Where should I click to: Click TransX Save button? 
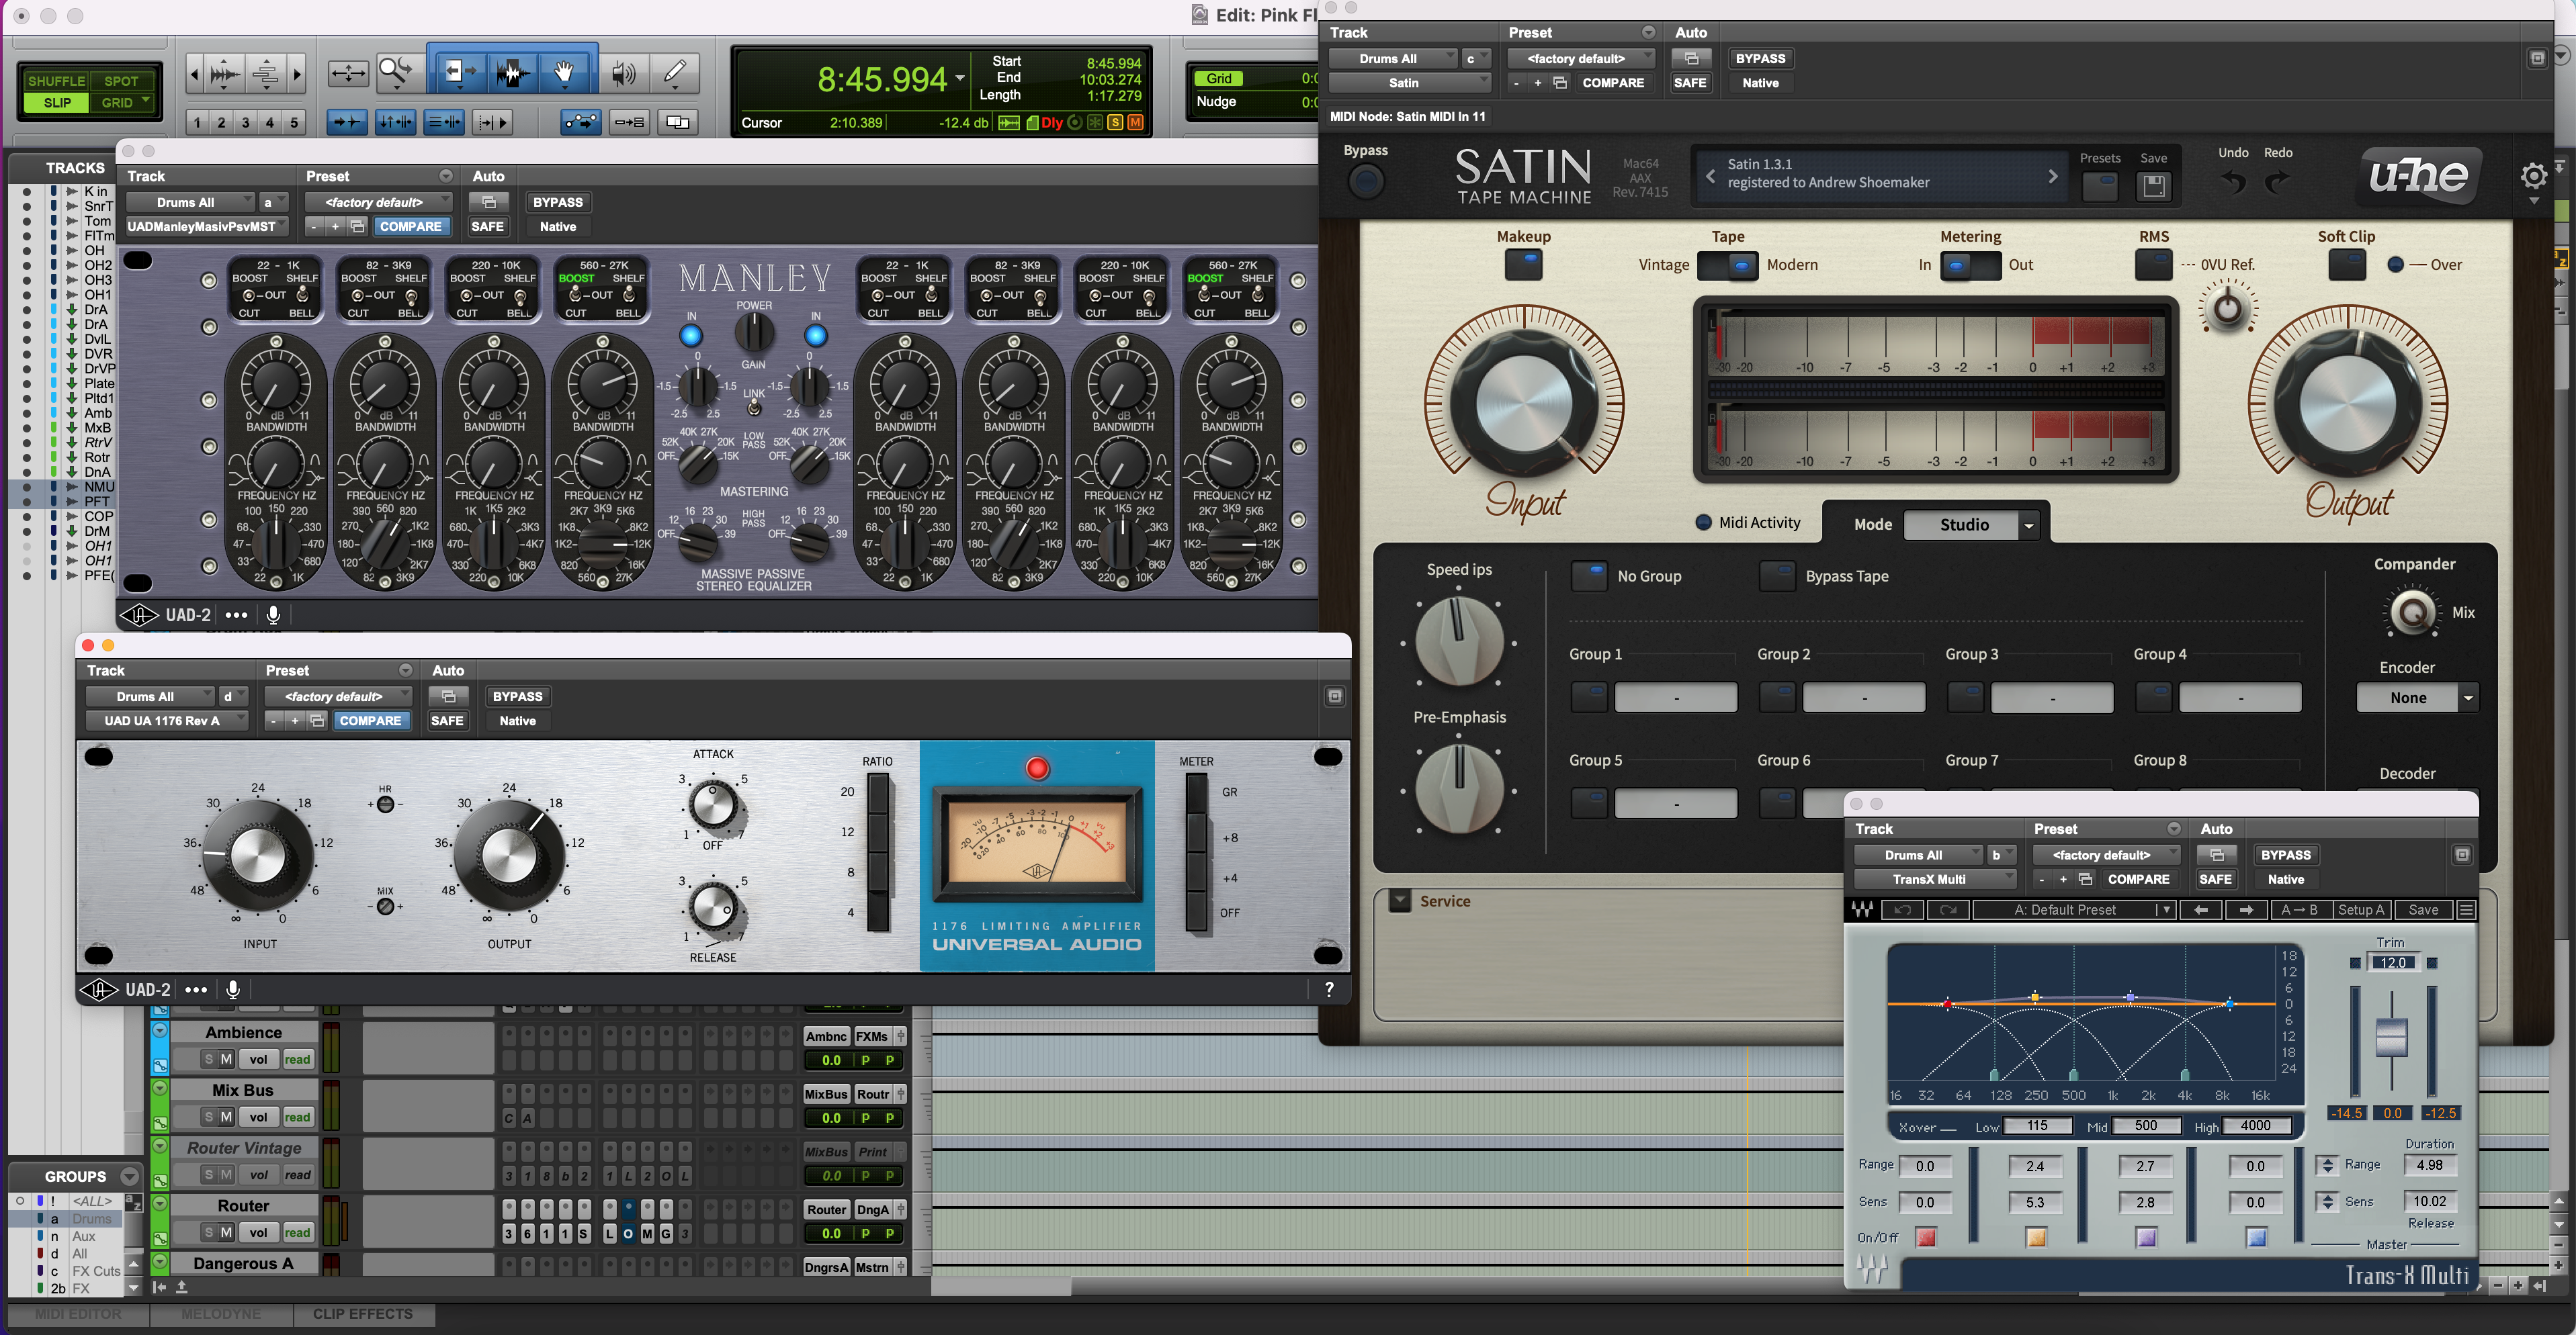point(2423,909)
